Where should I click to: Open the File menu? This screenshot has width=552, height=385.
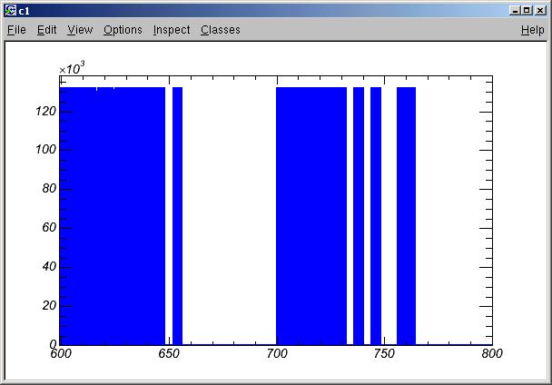point(16,30)
